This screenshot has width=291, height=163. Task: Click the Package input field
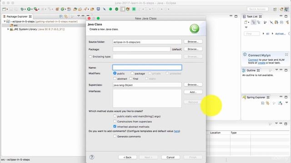[x=141, y=49]
